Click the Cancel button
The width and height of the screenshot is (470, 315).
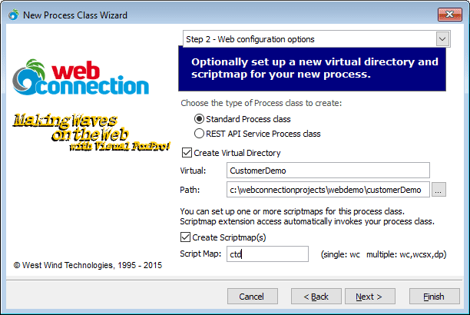tap(253, 297)
